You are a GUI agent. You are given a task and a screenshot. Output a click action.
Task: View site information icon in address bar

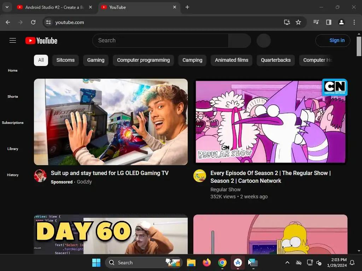(48, 22)
